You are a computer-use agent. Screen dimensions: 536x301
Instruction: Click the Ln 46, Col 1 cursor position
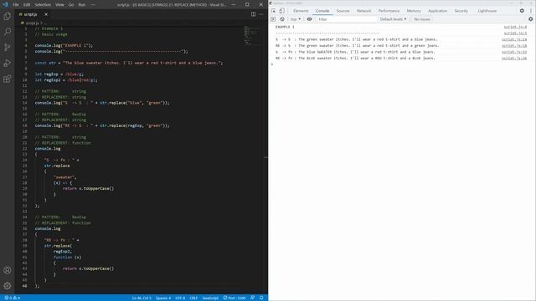(x=142, y=298)
